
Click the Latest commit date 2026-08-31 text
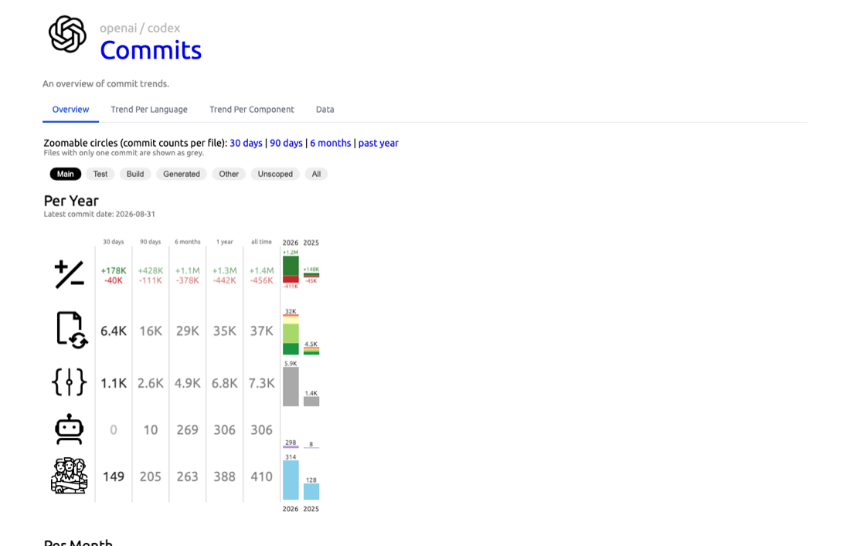click(x=99, y=214)
